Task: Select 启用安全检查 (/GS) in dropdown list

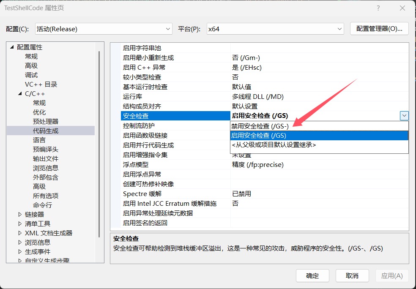Action: pyautogui.click(x=259, y=136)
